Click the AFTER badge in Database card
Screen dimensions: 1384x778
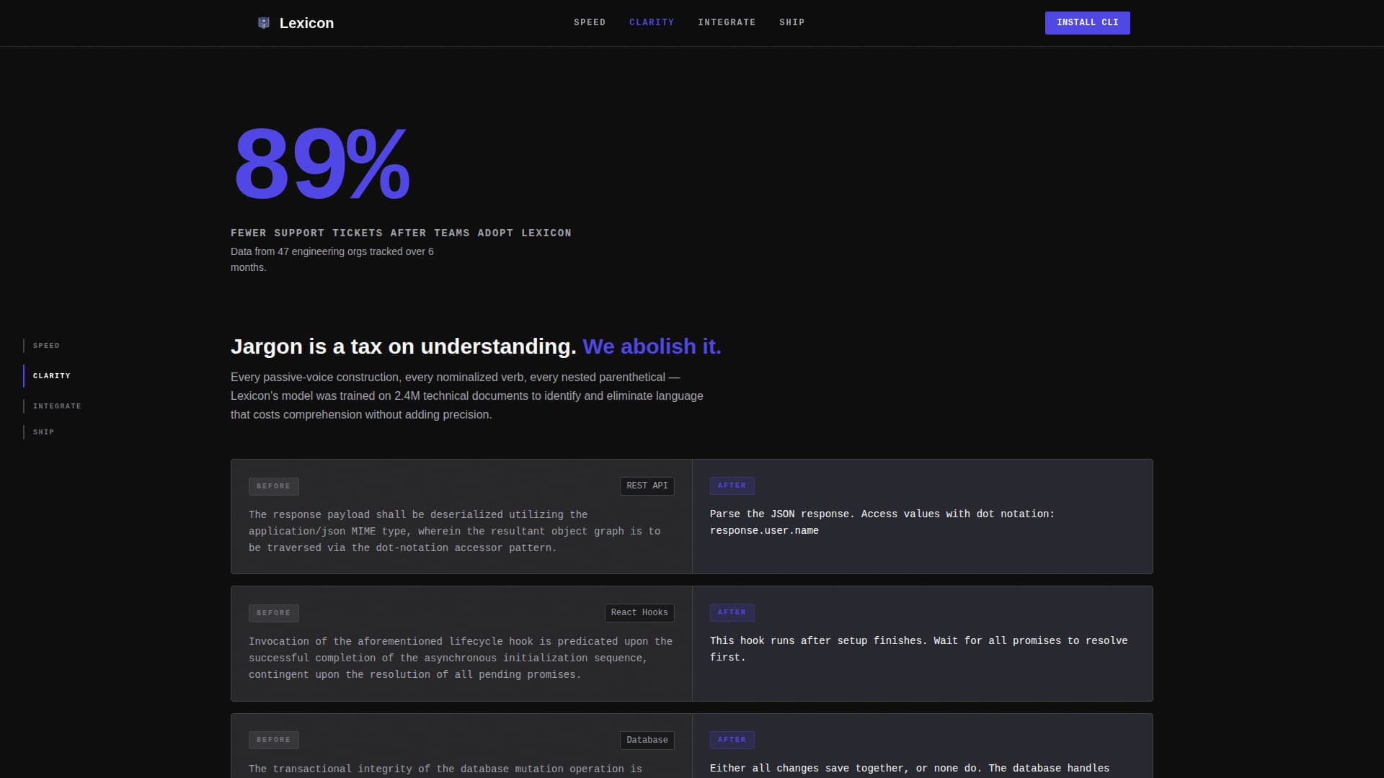[732, 740]
